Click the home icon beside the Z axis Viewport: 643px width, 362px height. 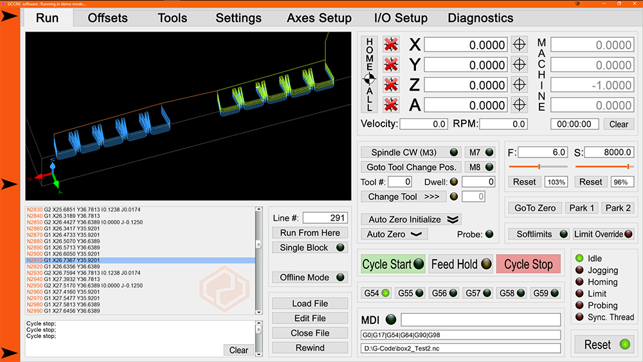coord(390,85)
